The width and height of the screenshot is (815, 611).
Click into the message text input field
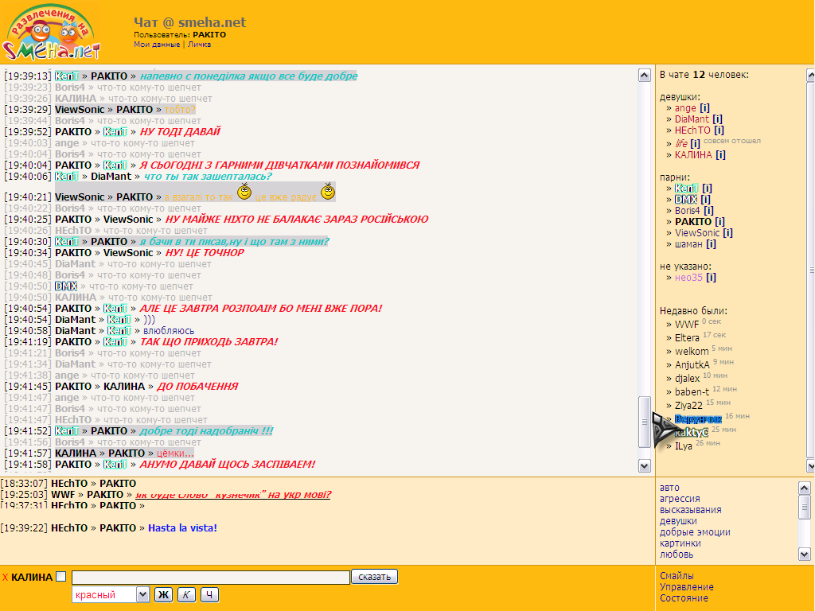click(x=210, y=578)
